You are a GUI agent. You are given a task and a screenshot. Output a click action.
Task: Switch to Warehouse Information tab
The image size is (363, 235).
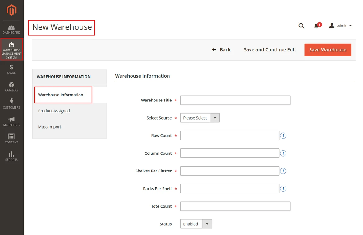pos(63,95)
